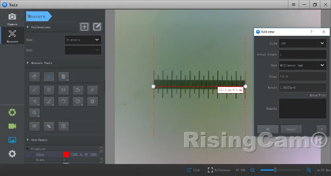Click the small help button beside Cancel

click(321, 129)
